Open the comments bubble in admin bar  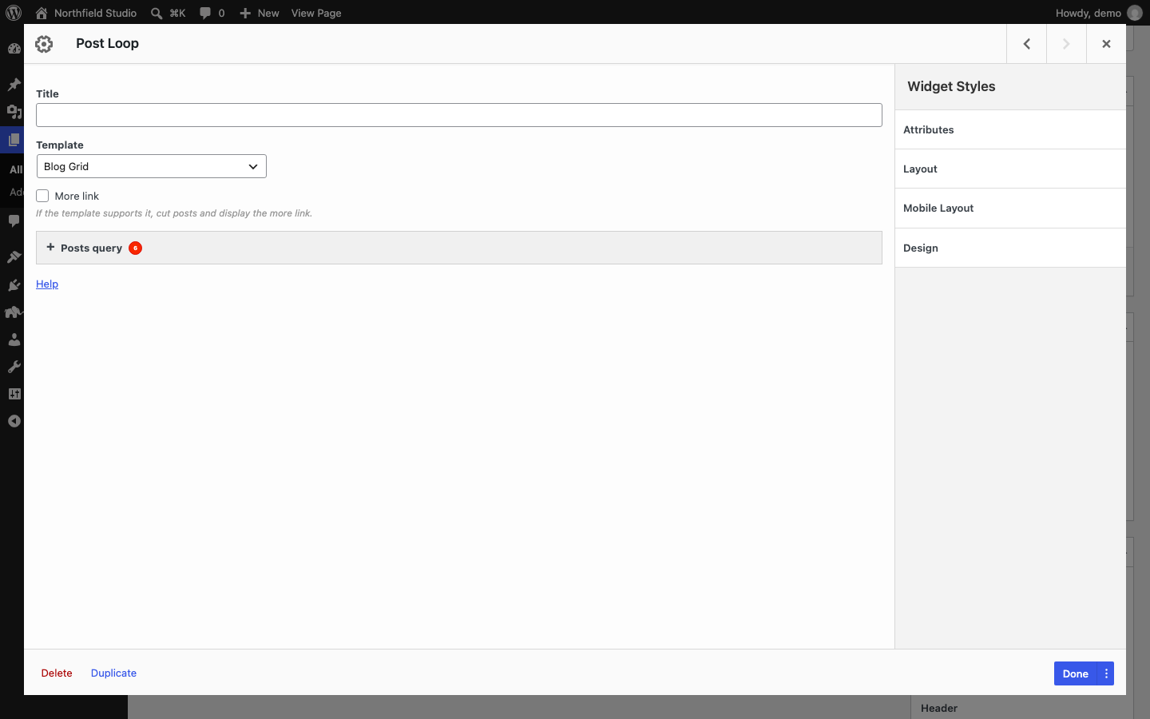coord(205,13)
